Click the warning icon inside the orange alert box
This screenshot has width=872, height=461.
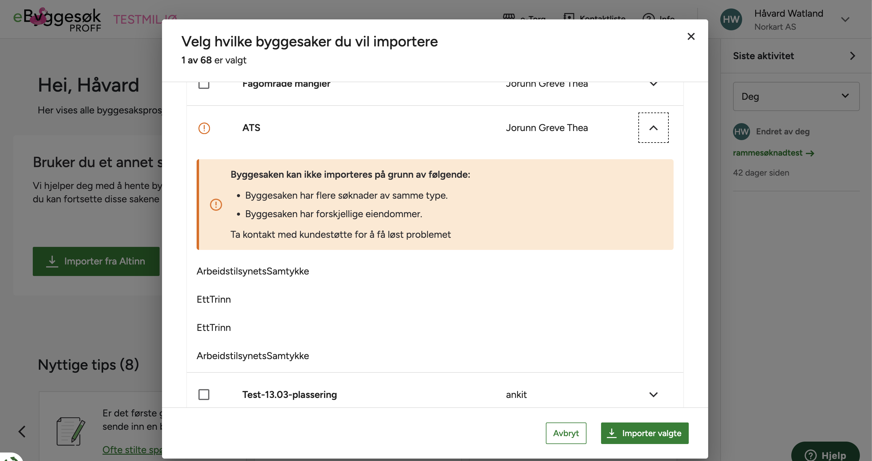pos(216,204)
